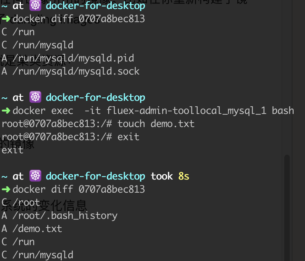This screenshot has width=305, height=261.
Task: Click the "exit" command typed at the root prompt
Action: click(128, 137)
